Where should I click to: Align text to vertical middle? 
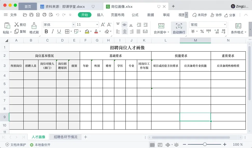point(124,25)
